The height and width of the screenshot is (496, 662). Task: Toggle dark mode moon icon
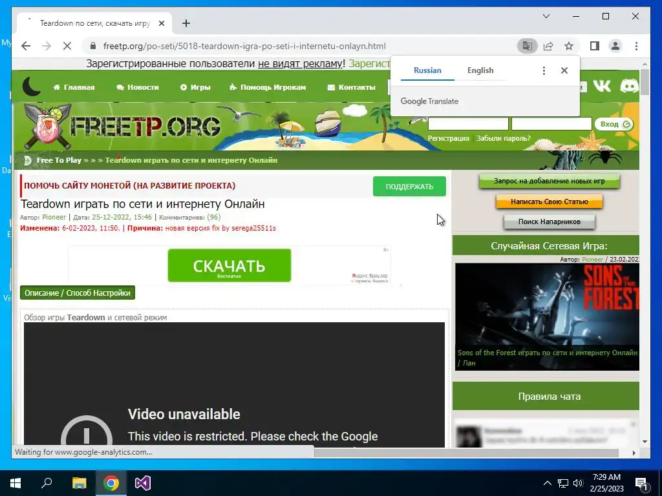click(x=31, y=87)
